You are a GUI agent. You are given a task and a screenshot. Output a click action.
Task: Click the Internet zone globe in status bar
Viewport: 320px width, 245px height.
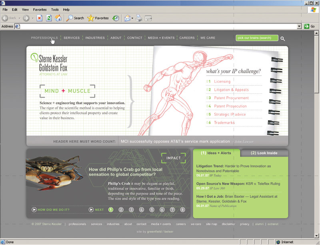[278, 242]
